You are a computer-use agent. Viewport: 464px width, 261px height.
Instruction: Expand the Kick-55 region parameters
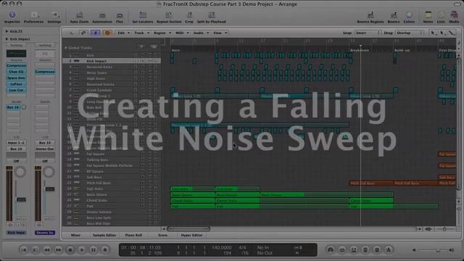tap(7, 31)
